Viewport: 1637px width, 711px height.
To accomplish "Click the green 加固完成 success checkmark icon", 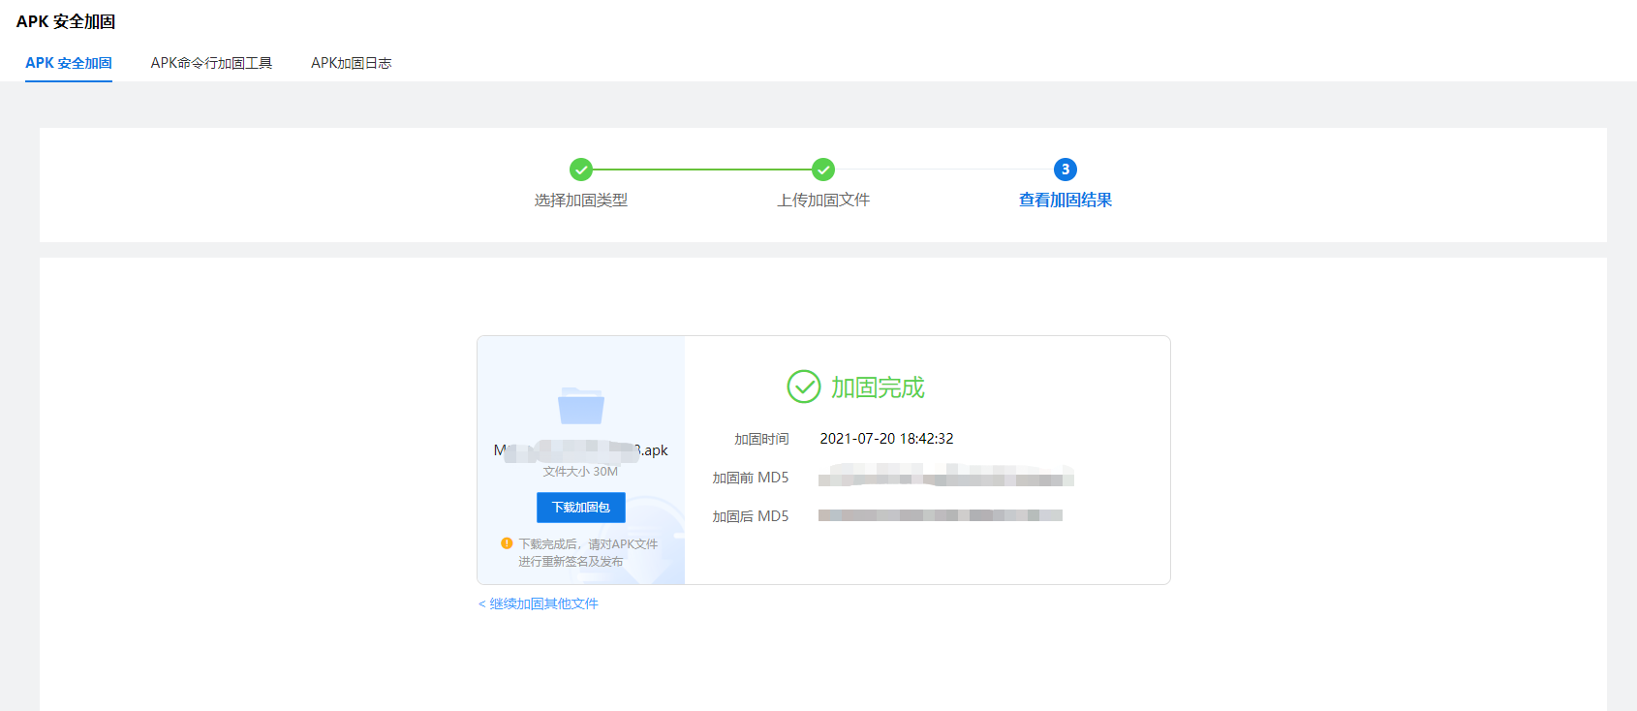I will pos(803,386).
